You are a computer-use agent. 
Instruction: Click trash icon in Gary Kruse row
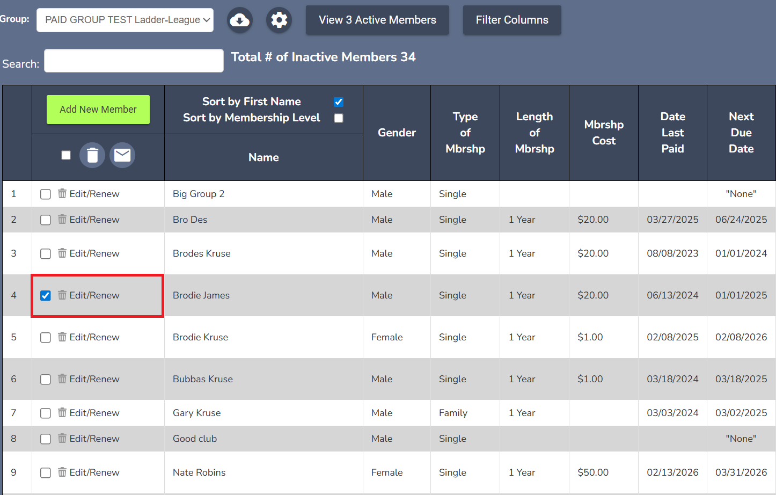(x=62, y=412)
